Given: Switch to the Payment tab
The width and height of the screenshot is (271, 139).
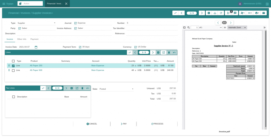Looking at the screenshot, I should coord(34,39).
